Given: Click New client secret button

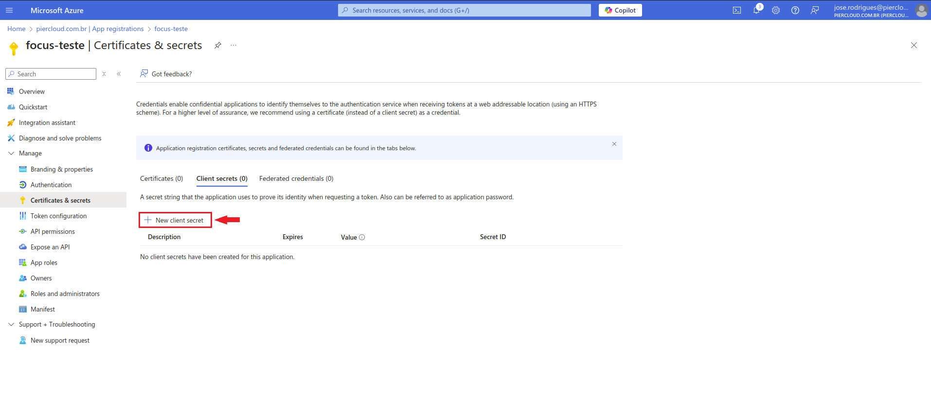Looking at the screenshot, I should 175,220.
